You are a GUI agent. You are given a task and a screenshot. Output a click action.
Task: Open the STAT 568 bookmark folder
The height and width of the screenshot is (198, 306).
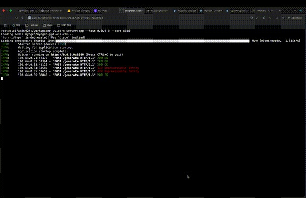64,25
